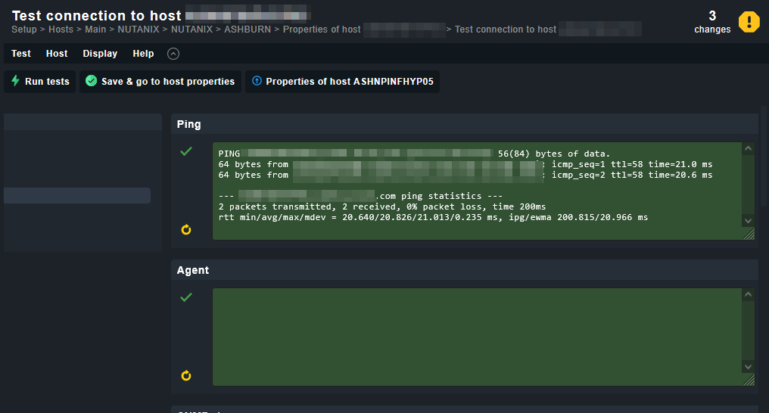The height and width of the screenshot is (413, 769).
Task: Click down arrow in Agent output box
Action: [748, 366]
